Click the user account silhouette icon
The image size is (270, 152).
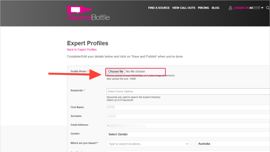(230, 8)
